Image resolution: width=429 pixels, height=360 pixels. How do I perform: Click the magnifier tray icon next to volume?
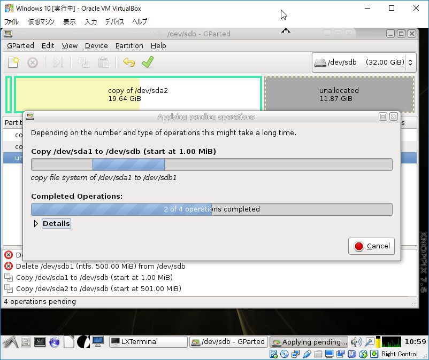tap(369, 342)
